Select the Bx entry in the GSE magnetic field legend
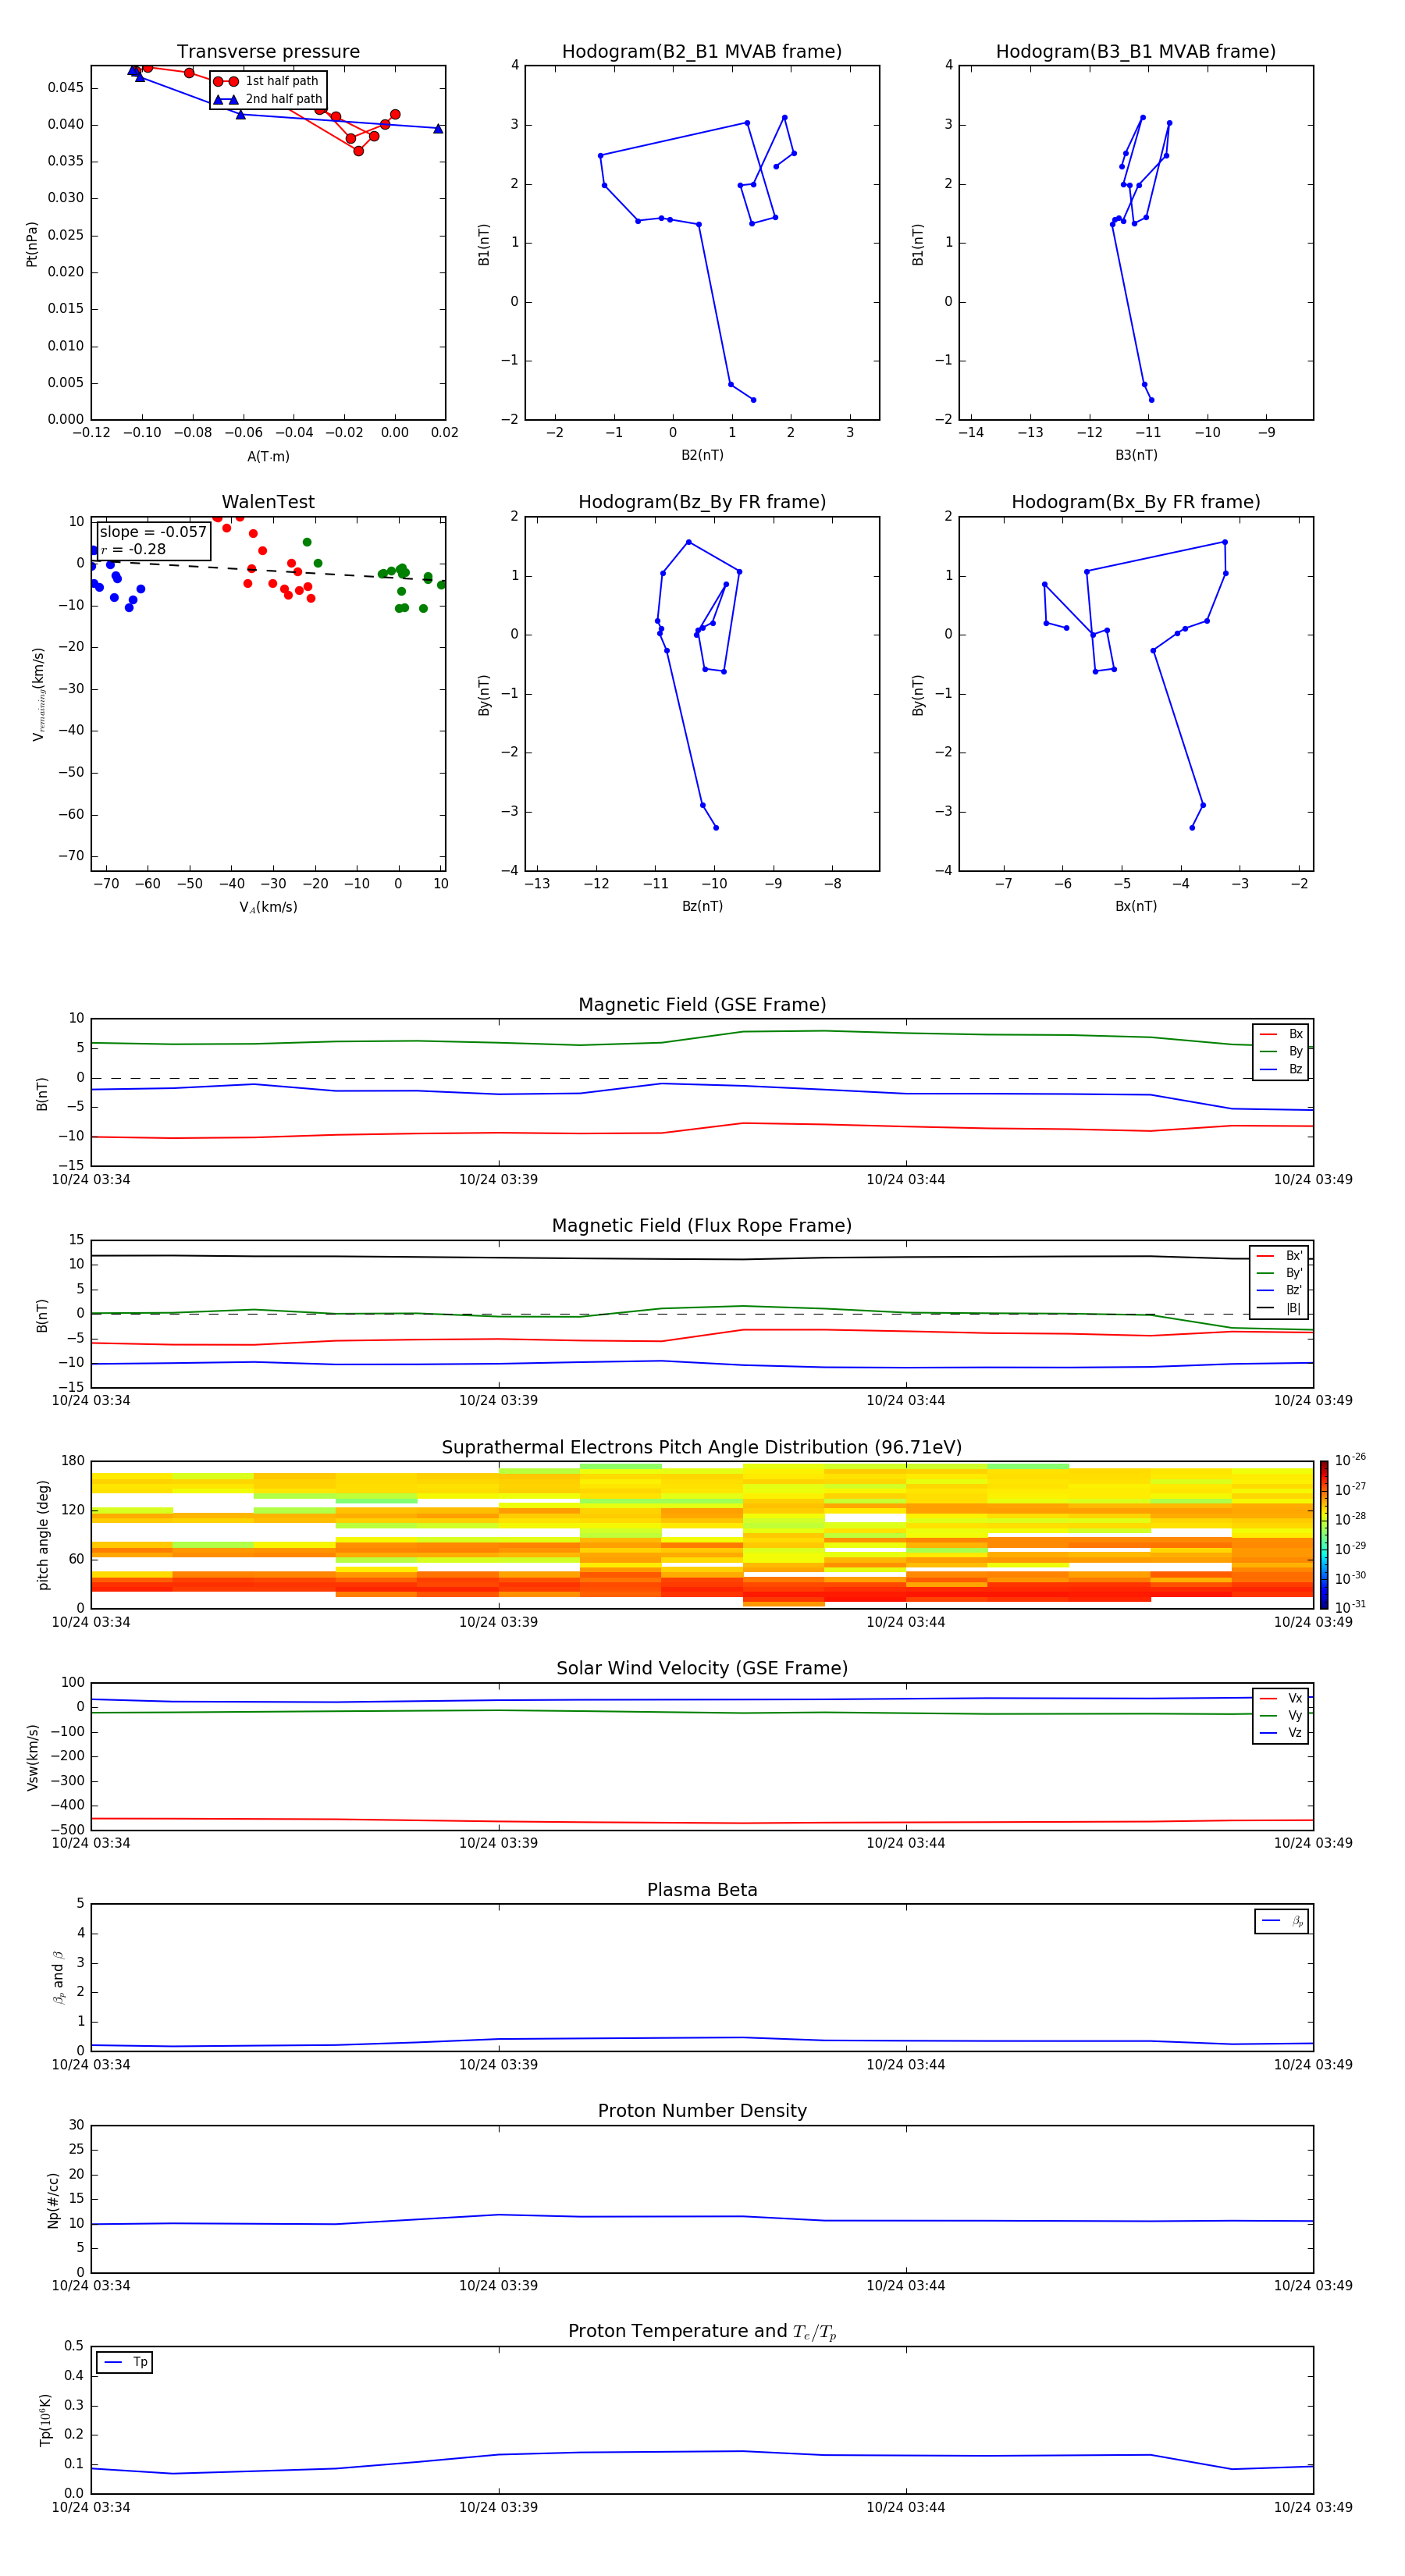 (x=1281, y=1034)
